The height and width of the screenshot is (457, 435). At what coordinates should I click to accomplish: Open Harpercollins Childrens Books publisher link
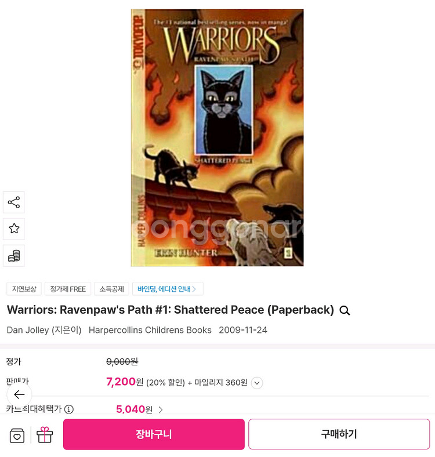click(x=150, y=330)
